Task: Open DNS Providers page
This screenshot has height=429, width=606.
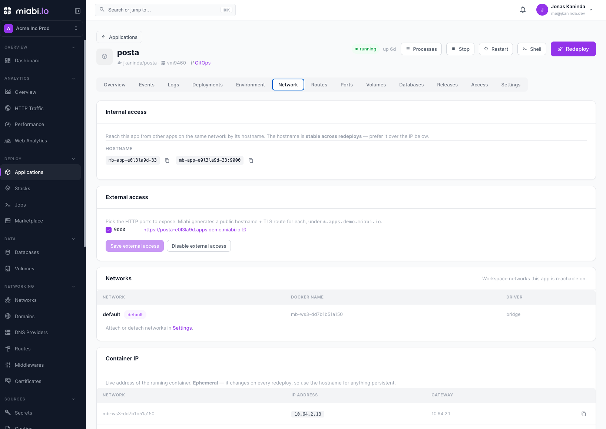Action: click(40, 333)
